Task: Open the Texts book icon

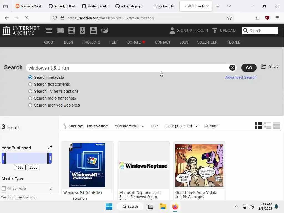Action: (60, 31)
